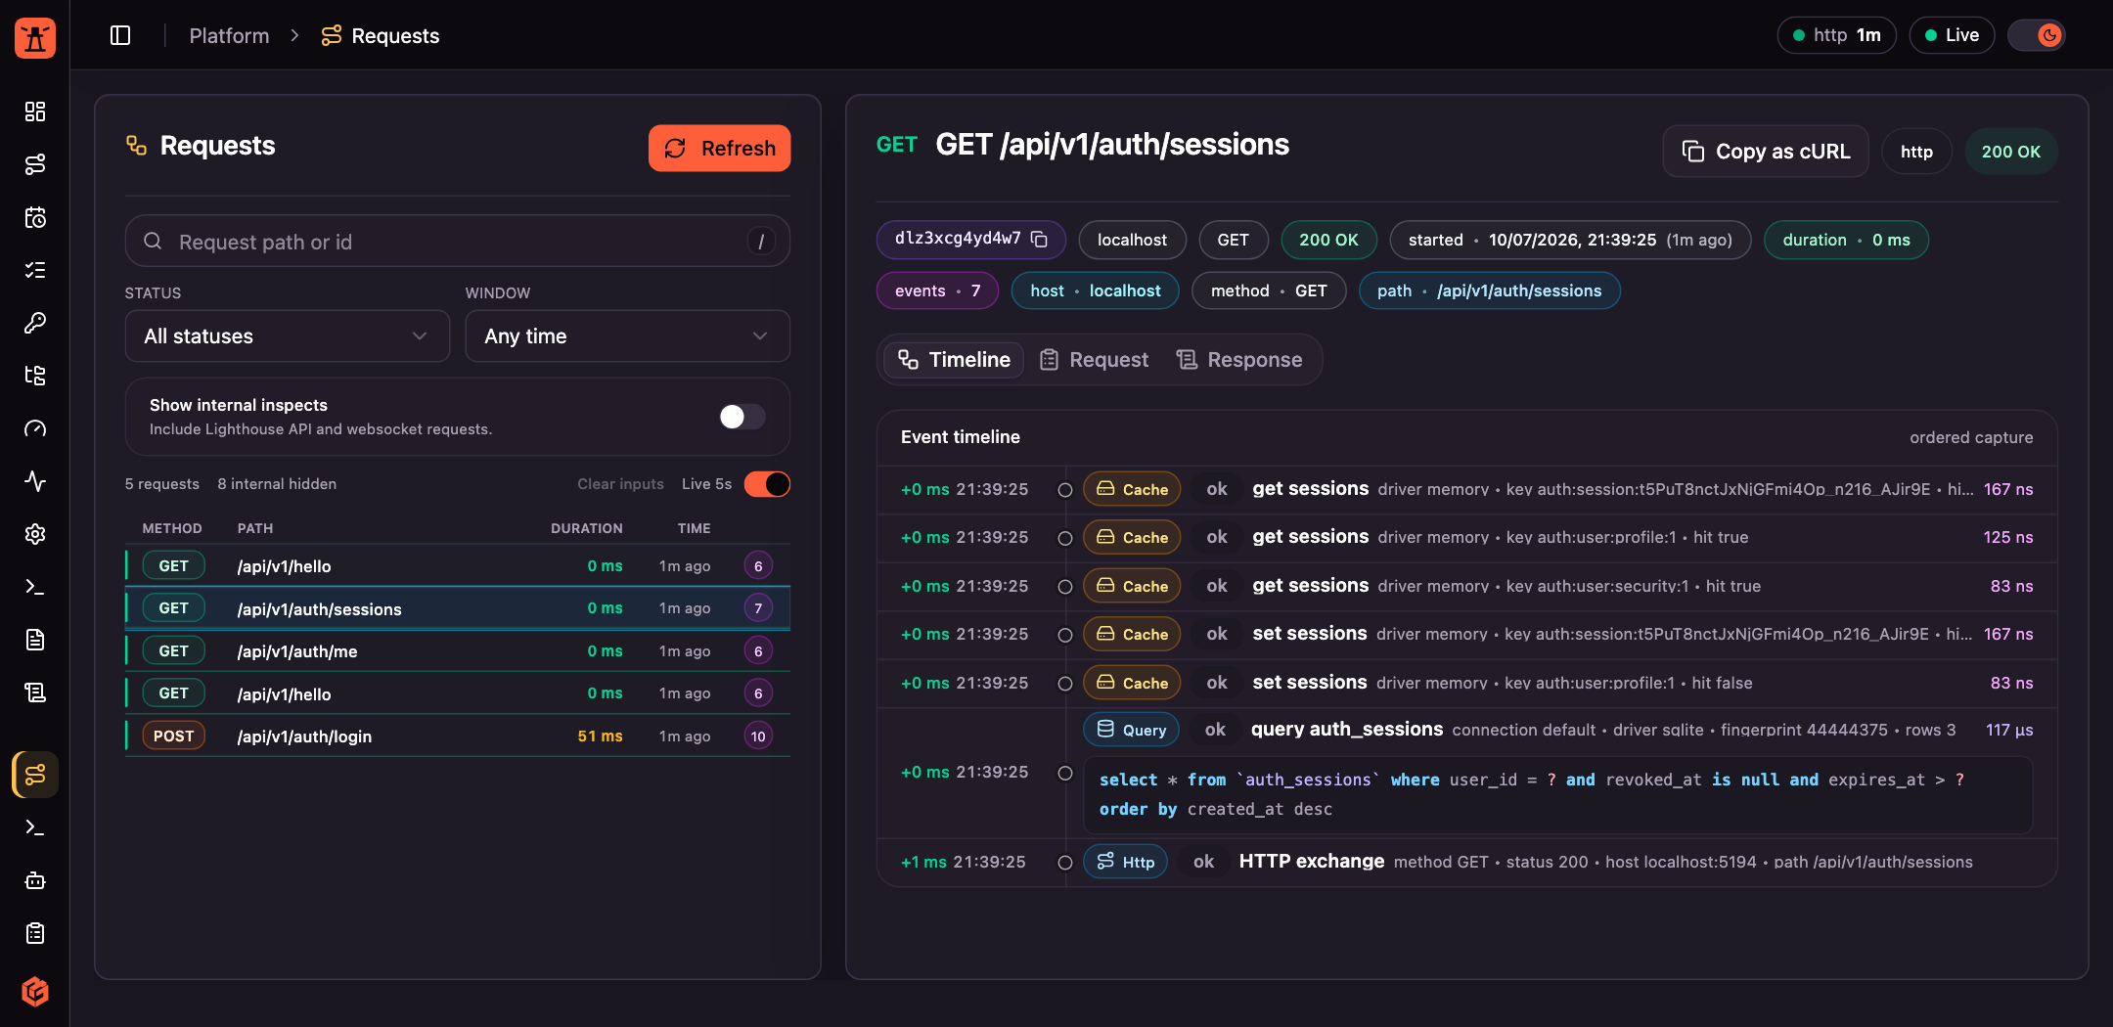Click the Request path or id search field
This screenshot has width=2113, height=1027.
(458, 241)
